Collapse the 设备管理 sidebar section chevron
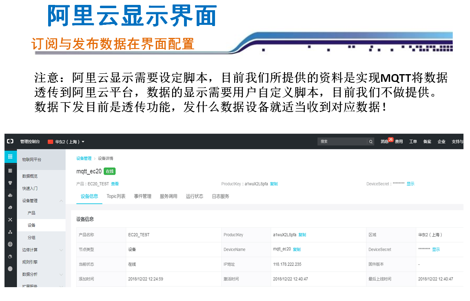 tap(61, 201)
